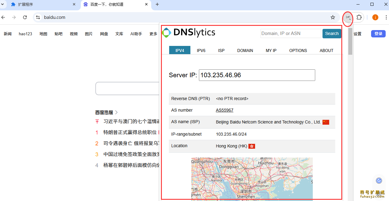Open hot search 杨幂在郭碧婷后面模仿

pos(131,165)
